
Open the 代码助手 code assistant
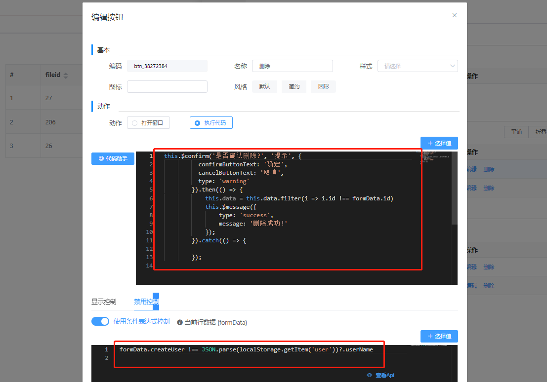(x=113, y=158)
